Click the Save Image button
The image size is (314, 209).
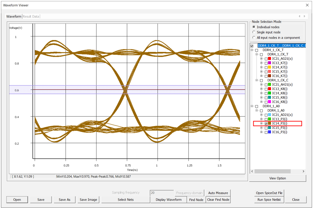tap(88, 199)
